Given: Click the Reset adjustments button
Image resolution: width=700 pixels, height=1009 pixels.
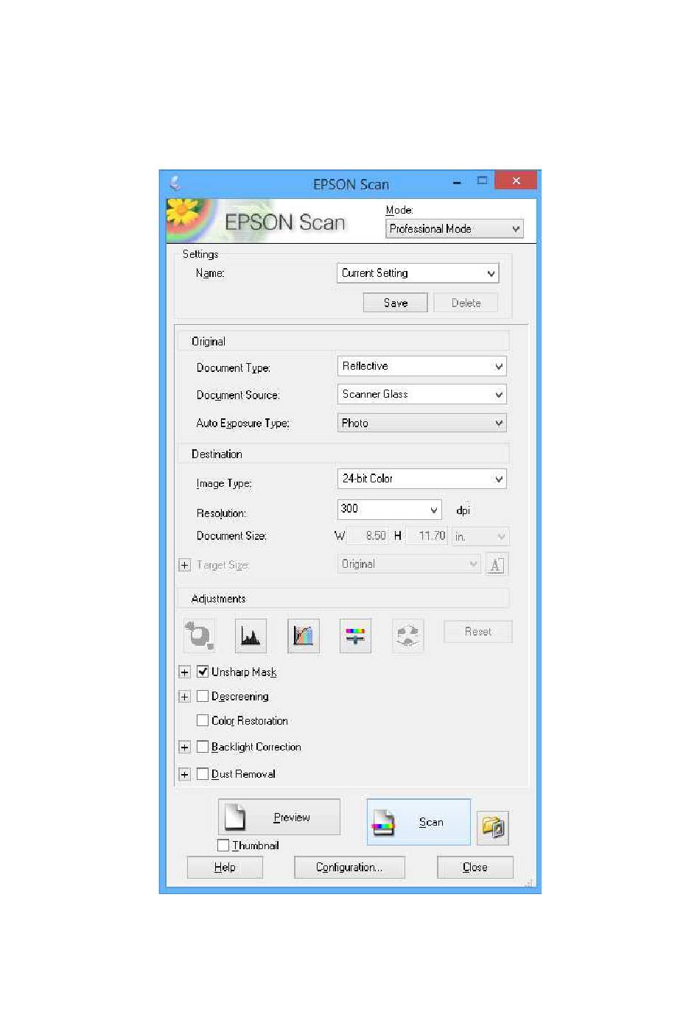Looking at the screenshot, I should coord(477,631).
